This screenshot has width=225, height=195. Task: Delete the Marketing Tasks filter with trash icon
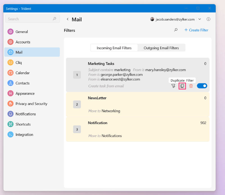[191, 86]
